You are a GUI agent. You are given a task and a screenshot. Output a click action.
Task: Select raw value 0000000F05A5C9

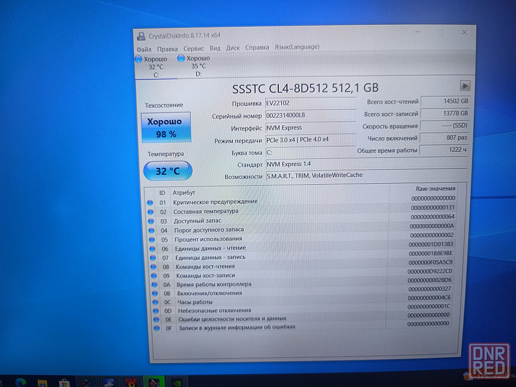tap(430, 263)
